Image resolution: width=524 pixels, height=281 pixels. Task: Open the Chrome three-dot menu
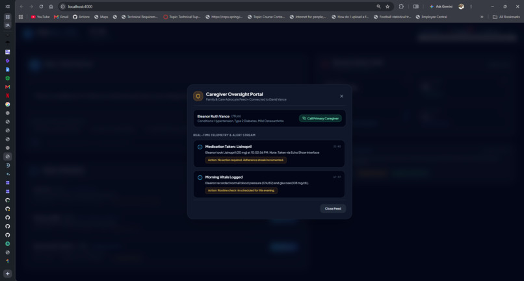coord(471,6)
